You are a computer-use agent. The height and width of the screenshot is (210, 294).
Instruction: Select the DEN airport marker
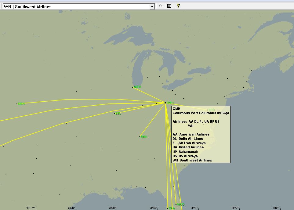click(x=17, y=104)
